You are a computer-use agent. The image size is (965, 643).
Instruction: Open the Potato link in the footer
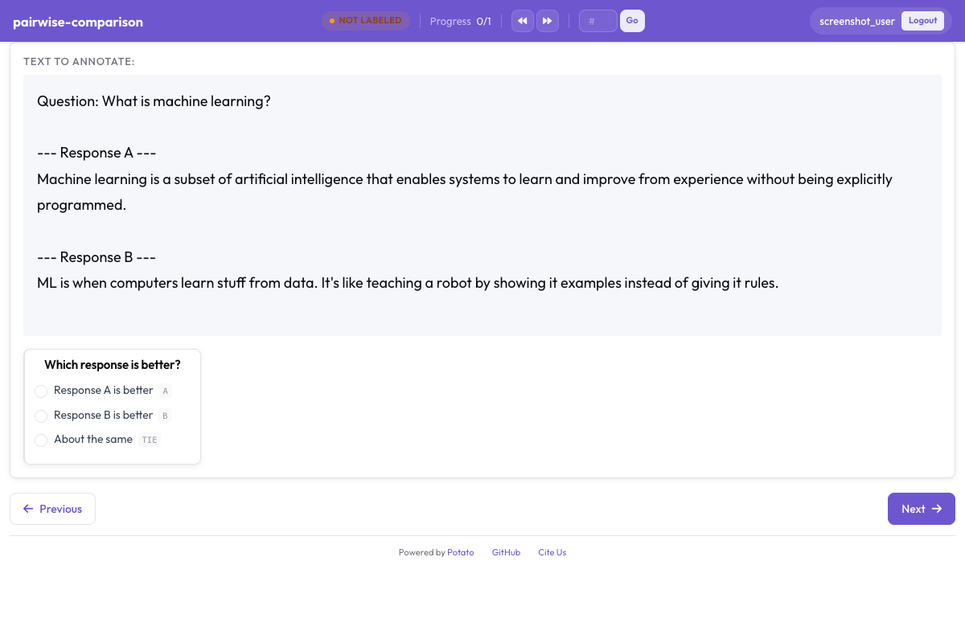coord(461,552)
